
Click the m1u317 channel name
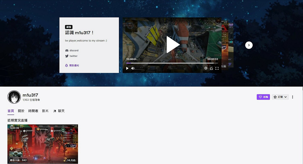coord(30,95)
